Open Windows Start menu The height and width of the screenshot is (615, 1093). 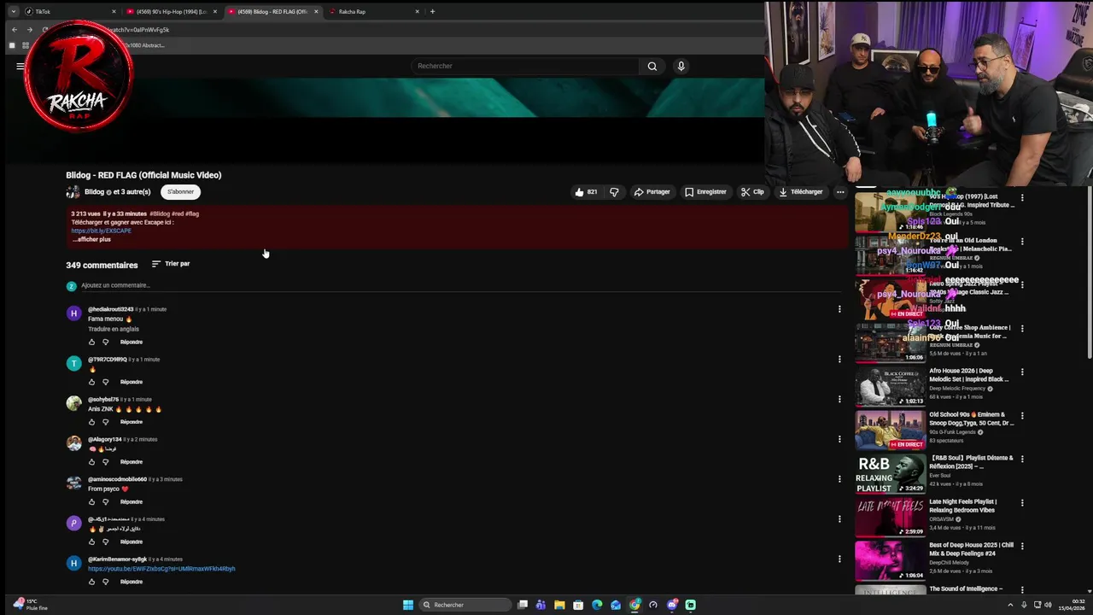[x=408, y=605]
